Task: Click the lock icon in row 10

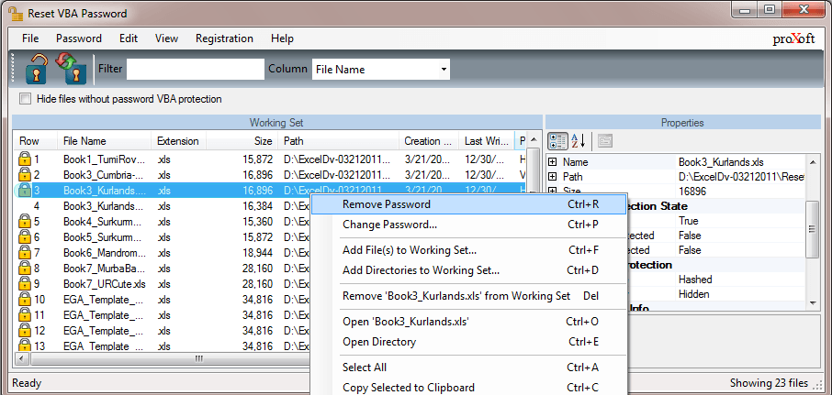Action: coord(25,300)
